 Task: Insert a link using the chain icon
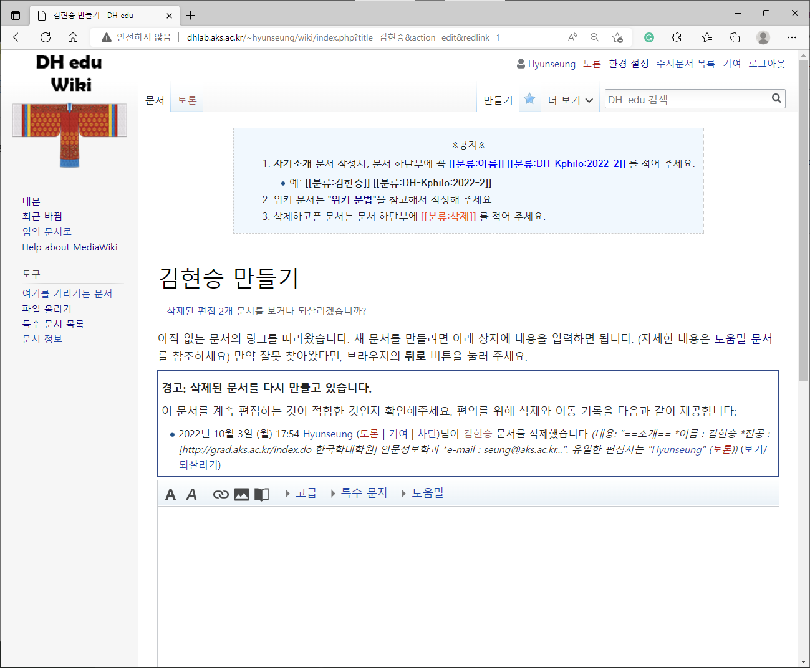coord(221,494)
